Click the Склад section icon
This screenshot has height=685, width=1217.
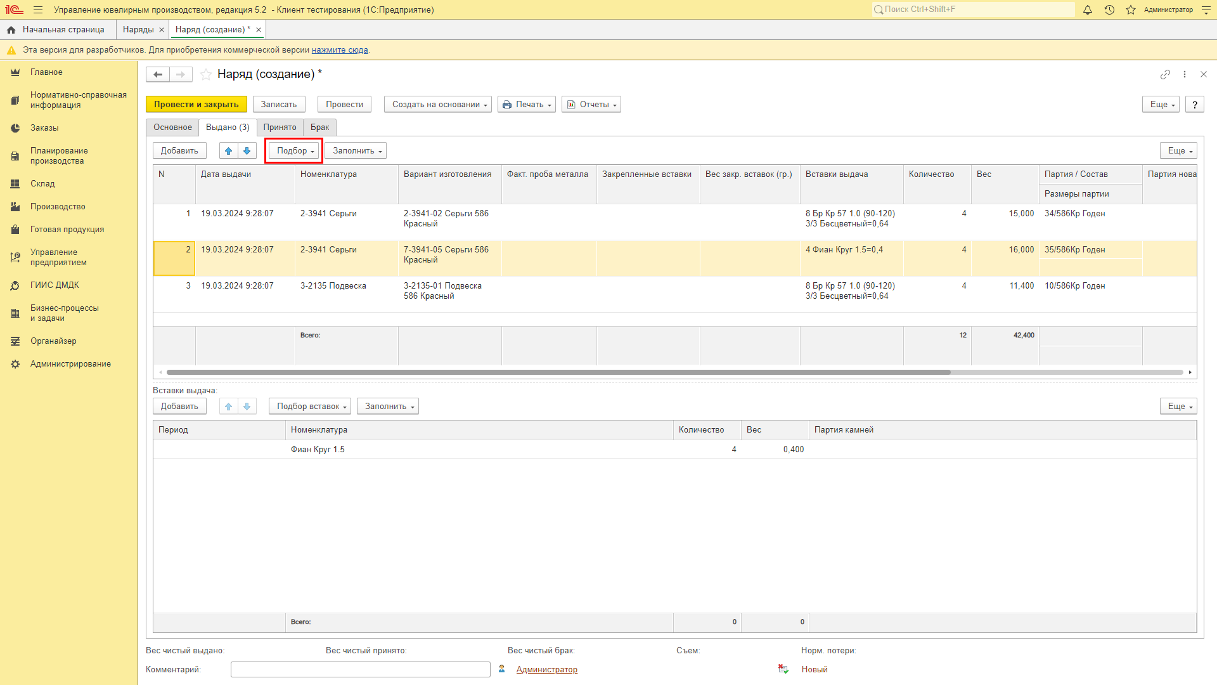click(x=15, y=185)
